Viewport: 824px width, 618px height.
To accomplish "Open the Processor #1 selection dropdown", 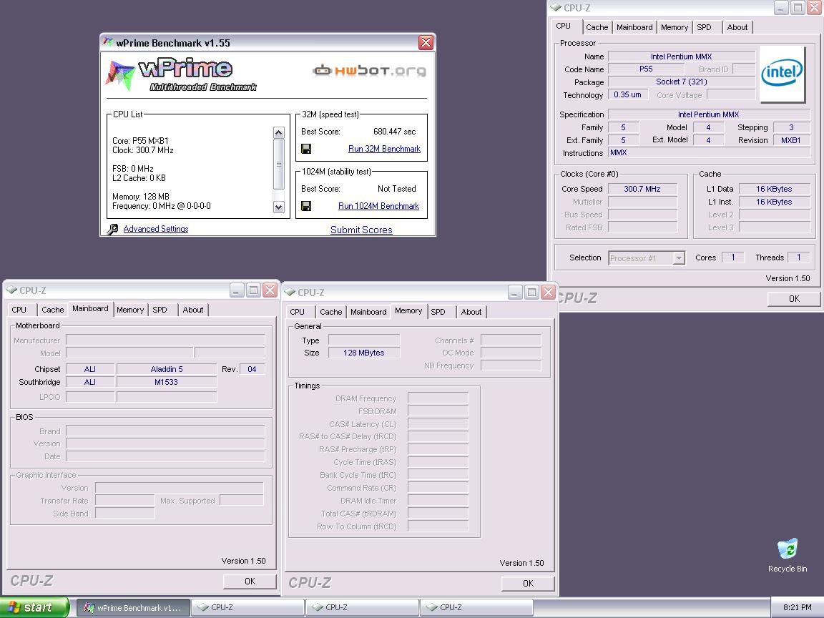I will point(679,258).
